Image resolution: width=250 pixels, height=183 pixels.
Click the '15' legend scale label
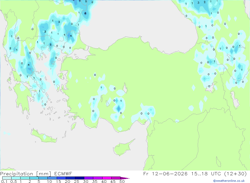[x=58, y=182]
